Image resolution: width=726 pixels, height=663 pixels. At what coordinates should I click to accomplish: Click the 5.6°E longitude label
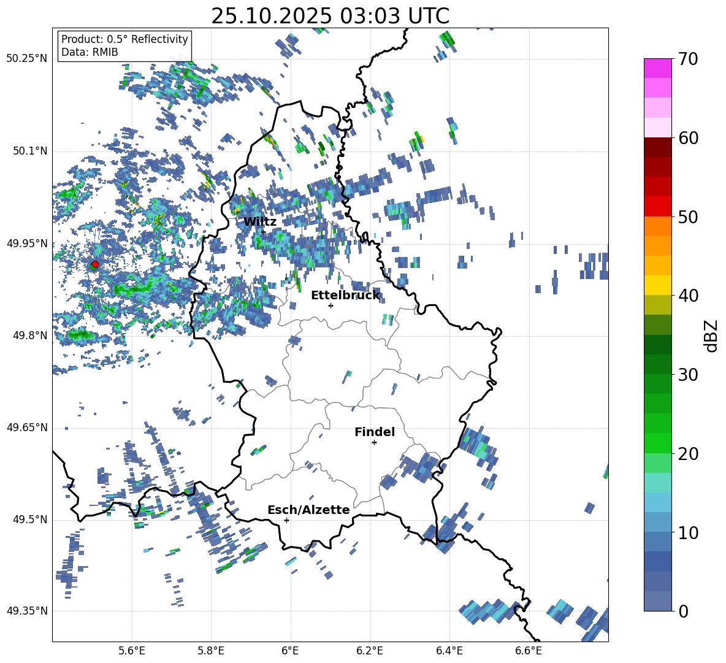point(131,651)
